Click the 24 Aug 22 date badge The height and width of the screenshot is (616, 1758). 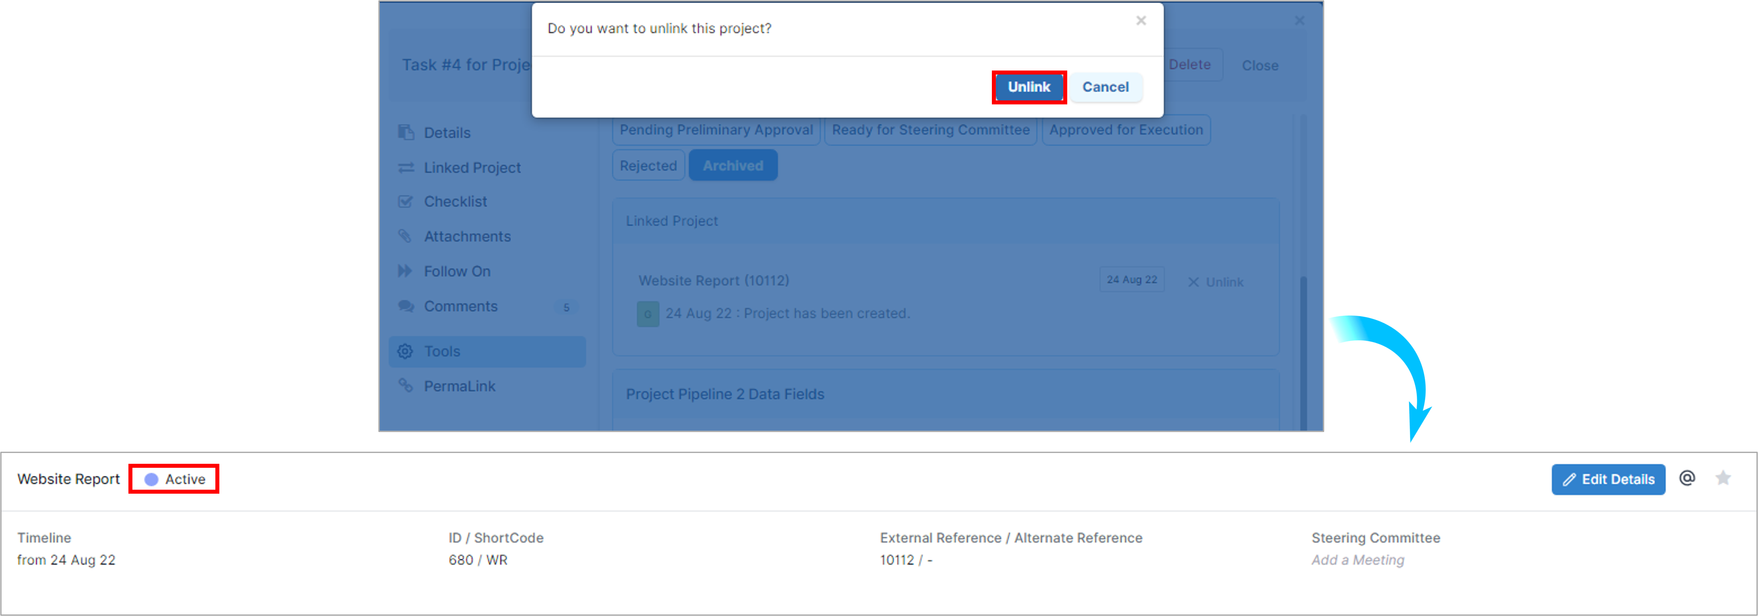coord(1131,280)
